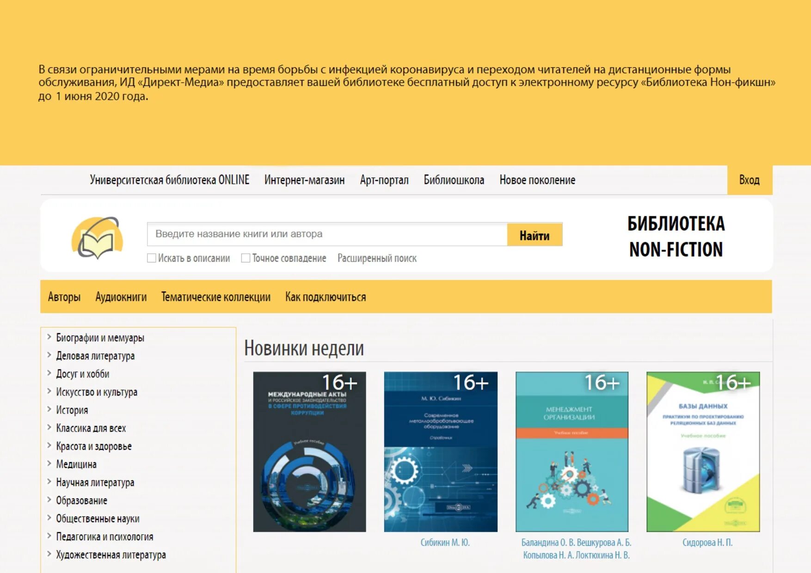
Task: Open the «Арт-портал» link
Action: pos(384,180)
